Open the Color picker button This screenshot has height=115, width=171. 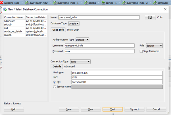(150, 17)
